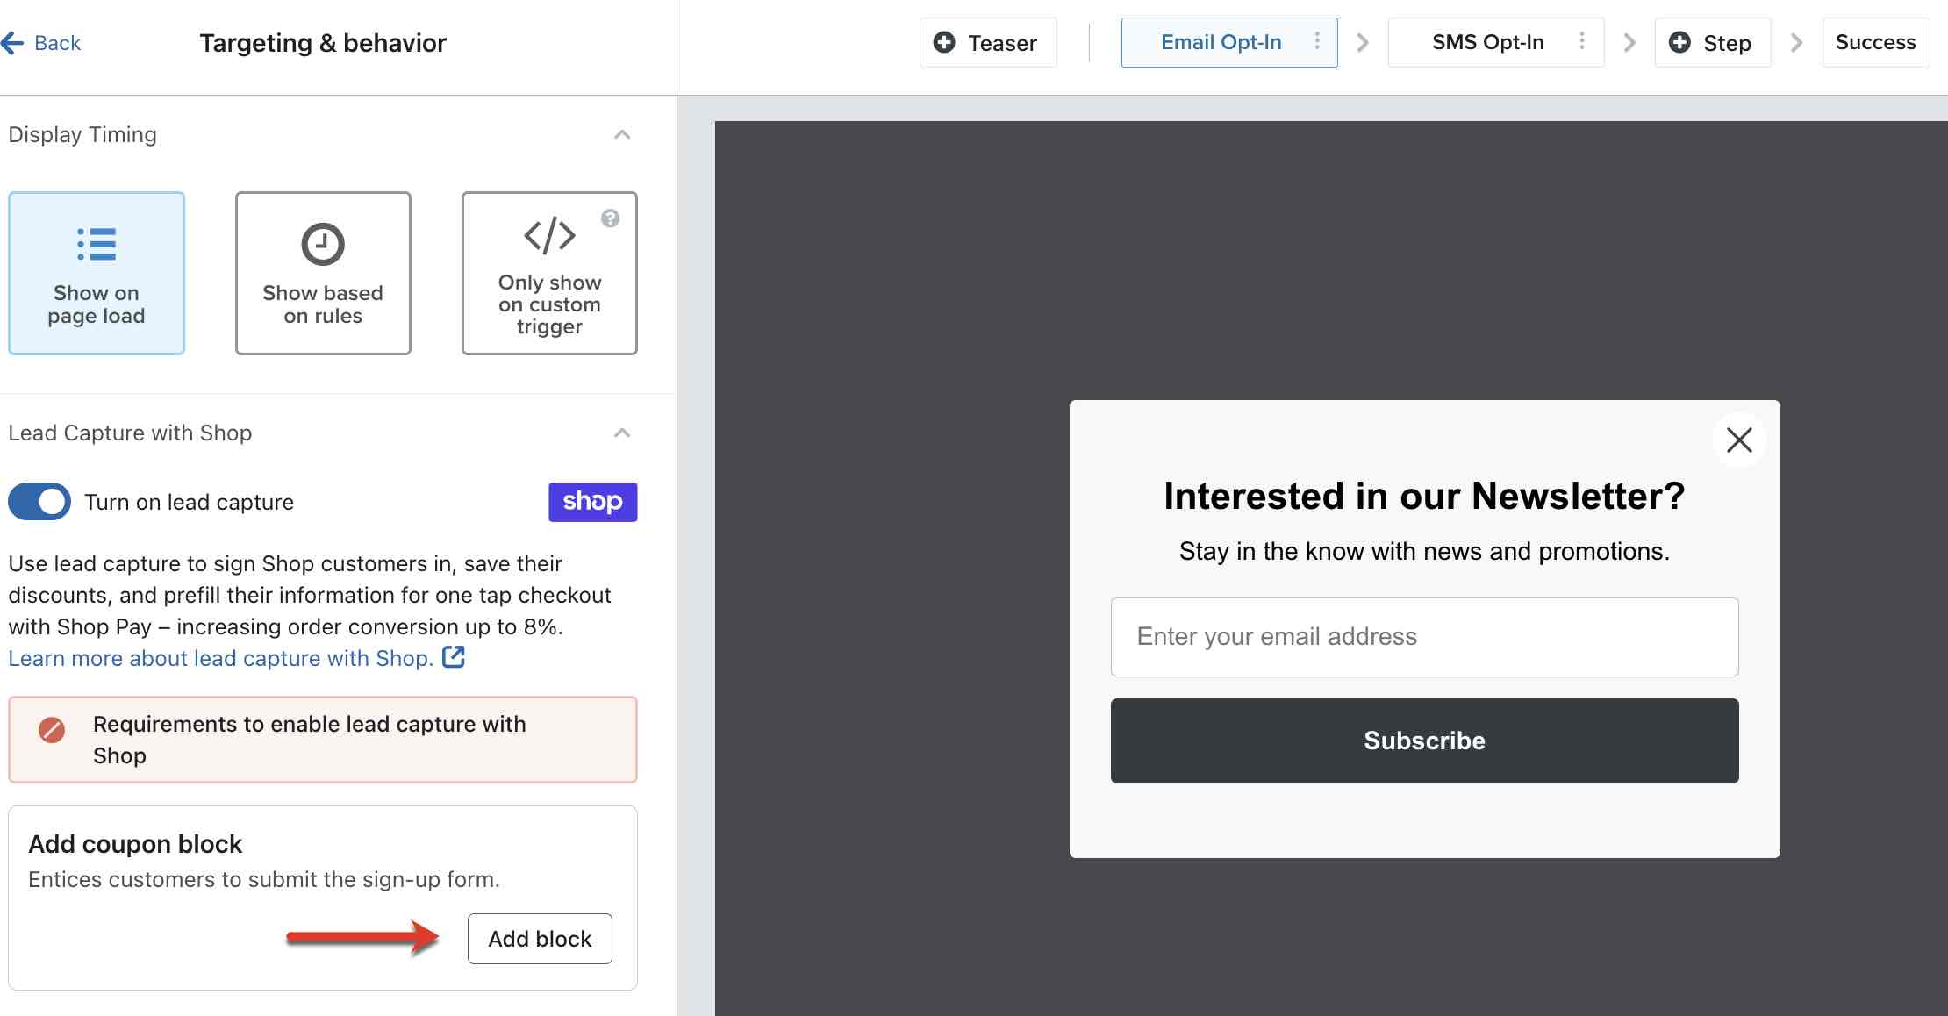The width and height of the screenshot is (1948, 1016).
Task: Click the Subscribe button on popup
Action: (x=1423, y=739)
